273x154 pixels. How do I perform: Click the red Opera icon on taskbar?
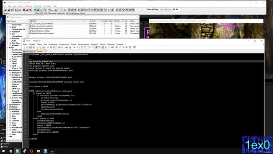32,151
